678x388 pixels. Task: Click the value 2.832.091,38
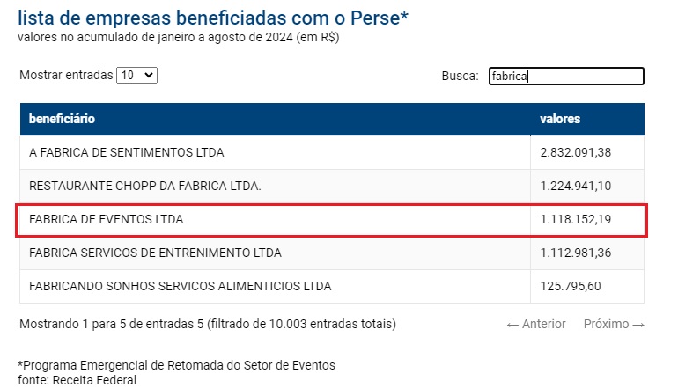(x=575, y=152)
